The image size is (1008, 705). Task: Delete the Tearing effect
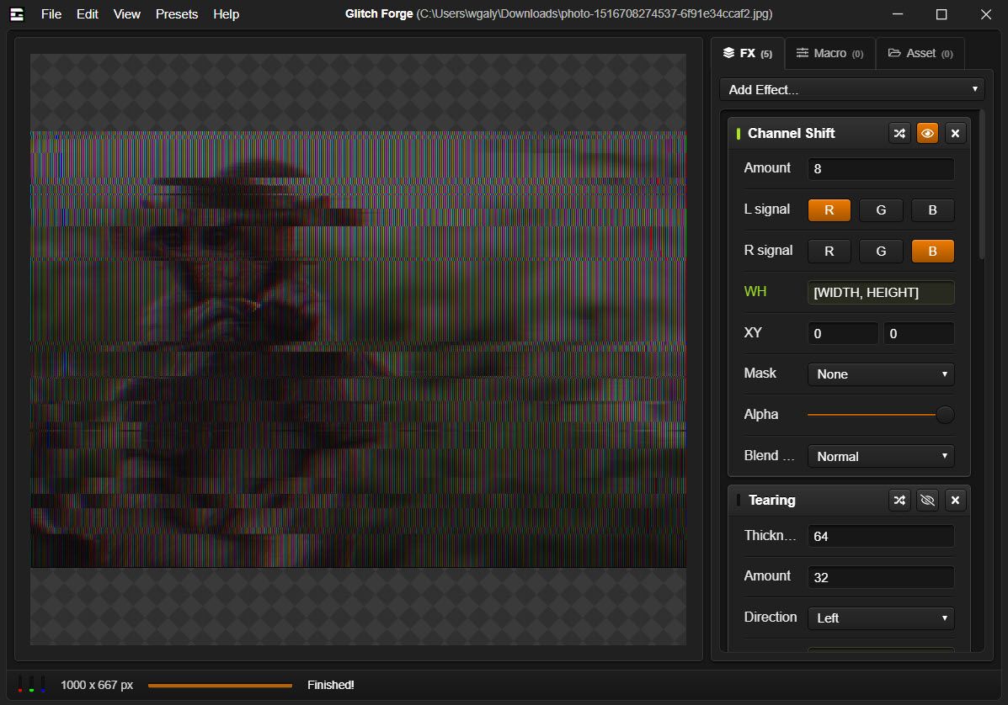coord(954,500)
